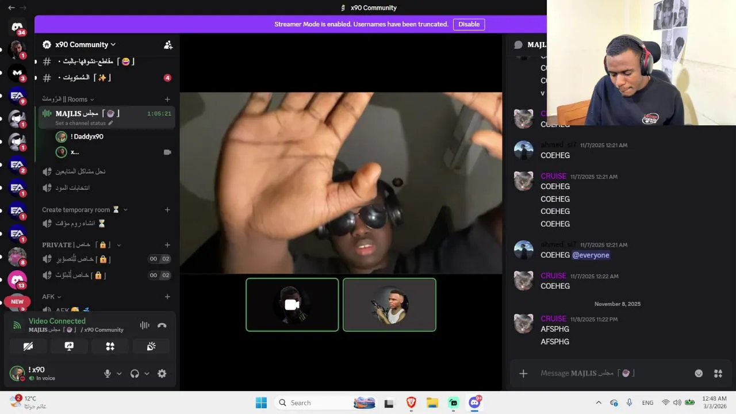The image size is (736, 414).
Task: Join the خاص للتصوير locked voice channel
Action: pyautogui.click(x=106, y=259)
